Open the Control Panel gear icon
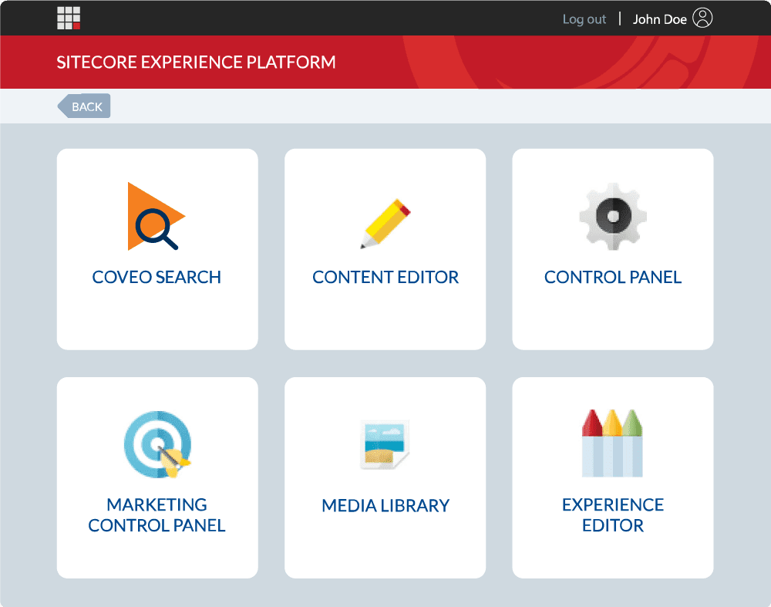Image resolution: width=771 pixels, height=607 pixels. pos(613,217)
